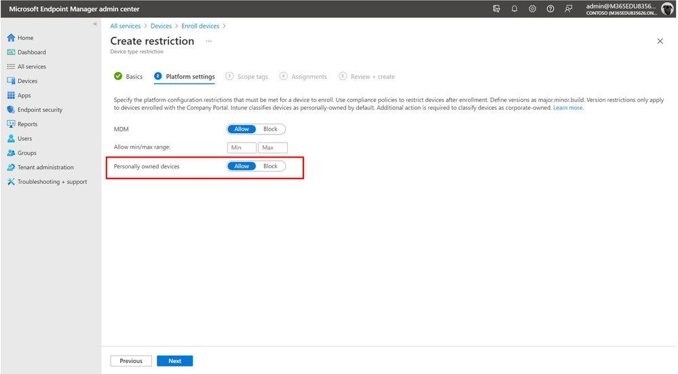Click the Max version input field

tap(273, 147)
